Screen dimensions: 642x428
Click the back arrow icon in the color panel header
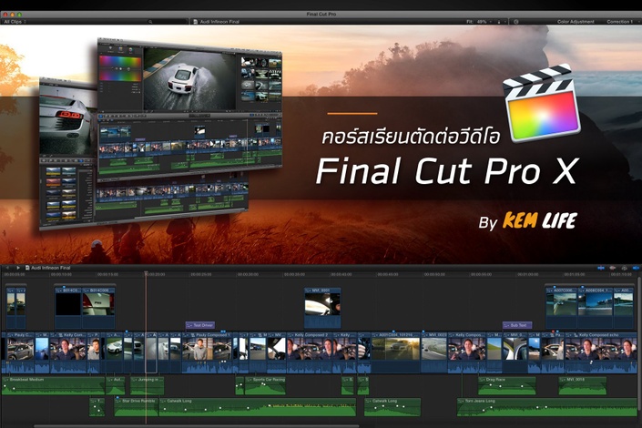[x=516, y=21]
